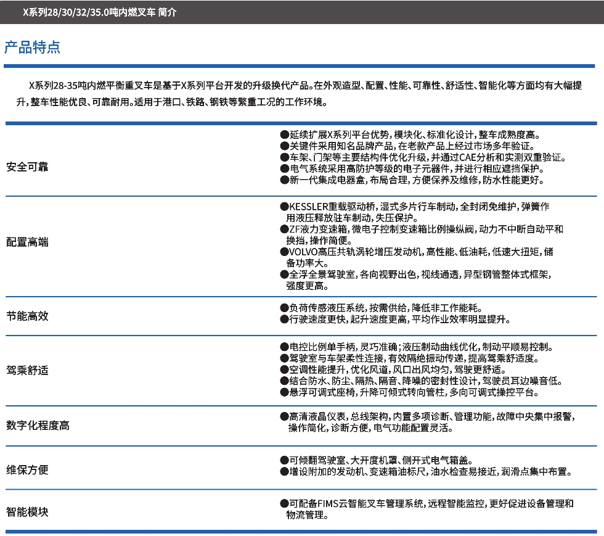Image resolution: width=604 pixels, height=536 pixels.
Task: Click the bullet dot before 可倾翻驾驶室
Action: [284, 461]
